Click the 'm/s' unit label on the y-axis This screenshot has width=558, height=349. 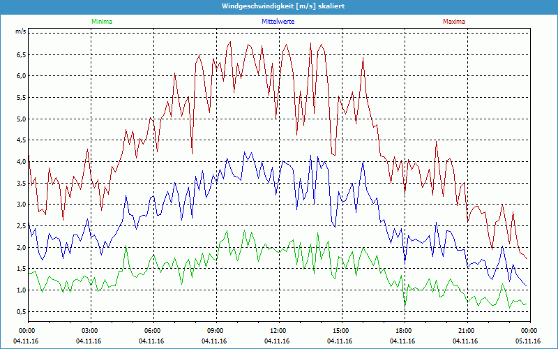[x=20, y=31]
